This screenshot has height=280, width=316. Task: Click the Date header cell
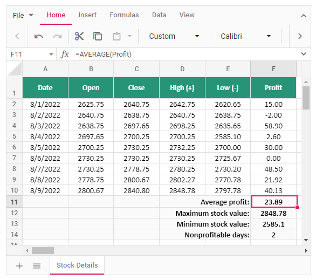point(45,88)
